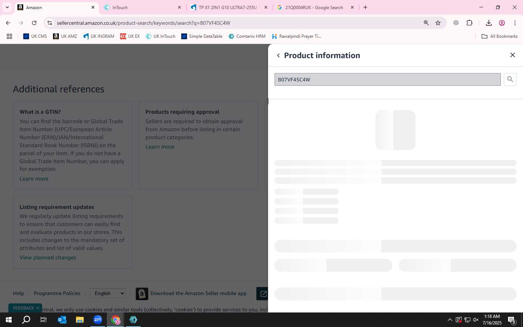This screenshot has height=327, width=523.
Task: Open the Chrome profile menu
Action: (502, 23)
